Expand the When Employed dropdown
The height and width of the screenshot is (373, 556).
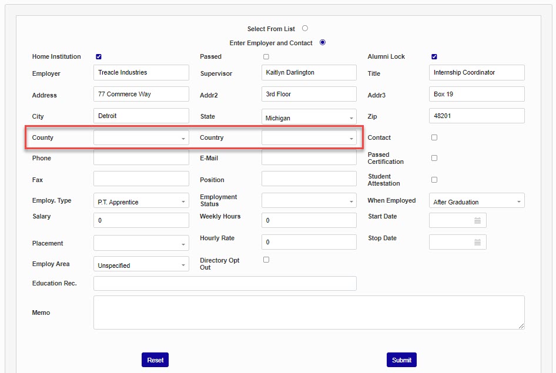477,201
